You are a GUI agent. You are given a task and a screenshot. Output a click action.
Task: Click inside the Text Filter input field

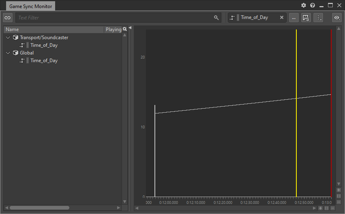pyautogui.click(x=114, y=18)
